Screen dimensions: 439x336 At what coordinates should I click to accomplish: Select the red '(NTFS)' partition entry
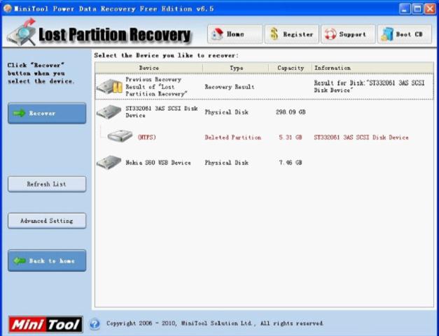click(x=147, y=137)
